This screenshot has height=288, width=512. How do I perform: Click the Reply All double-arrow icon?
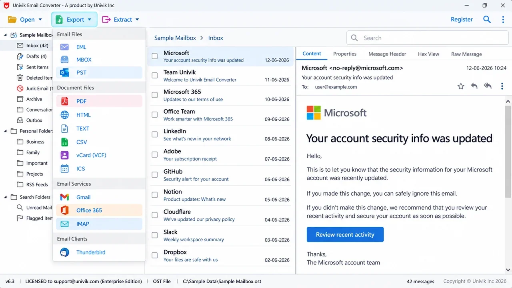coord(488,86)
